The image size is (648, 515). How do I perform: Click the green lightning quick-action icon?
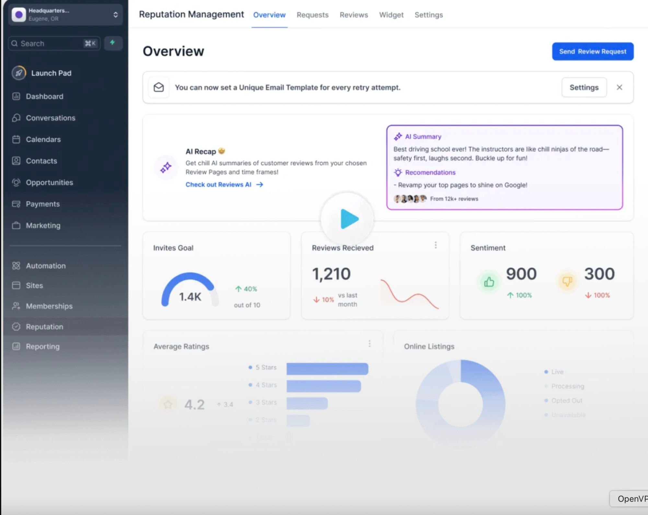113,43
